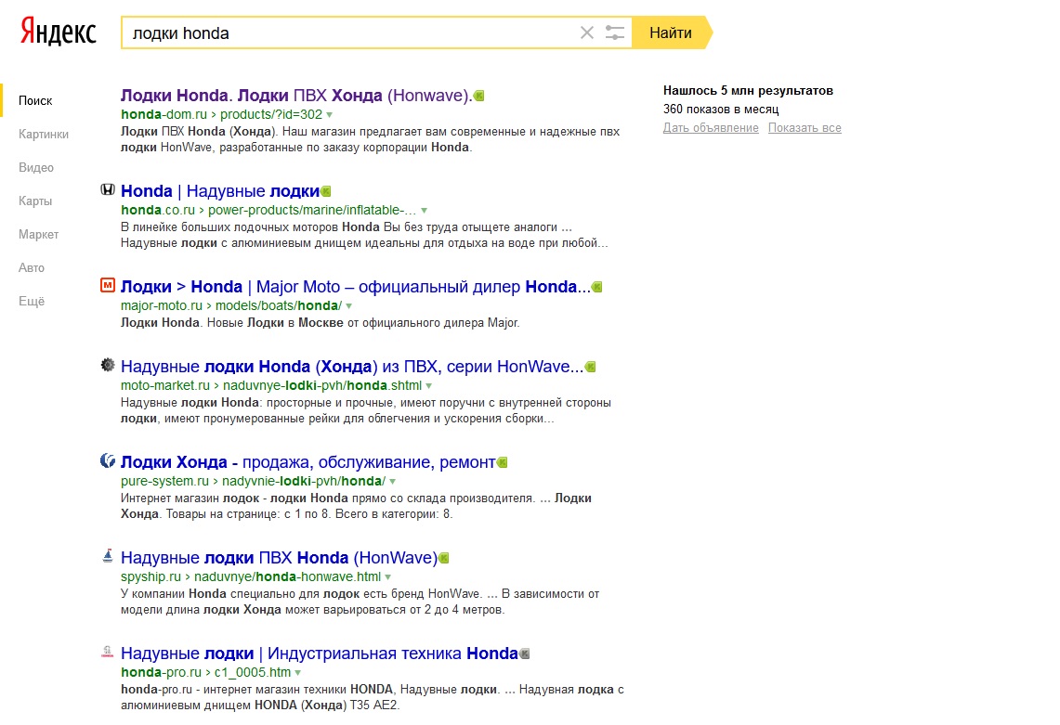
Task: Click 'Нашлось 5 млн результатов' text
Action: [x=748, y=91]
